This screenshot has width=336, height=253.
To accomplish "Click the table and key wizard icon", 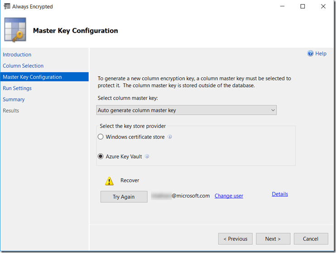I will point(15,30).
